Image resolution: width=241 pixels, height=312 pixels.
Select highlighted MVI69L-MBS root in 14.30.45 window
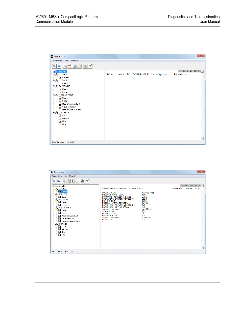61,71
